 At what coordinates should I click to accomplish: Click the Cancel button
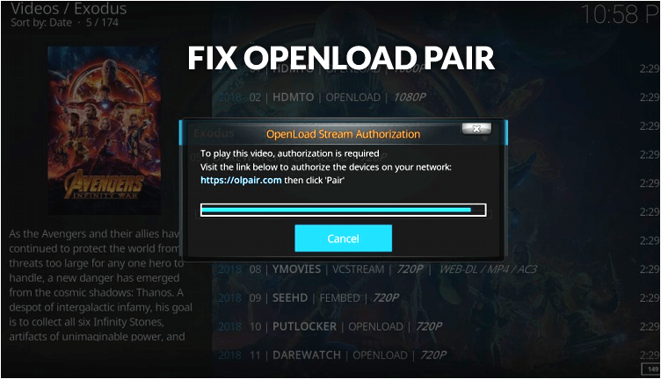(343, 238)
